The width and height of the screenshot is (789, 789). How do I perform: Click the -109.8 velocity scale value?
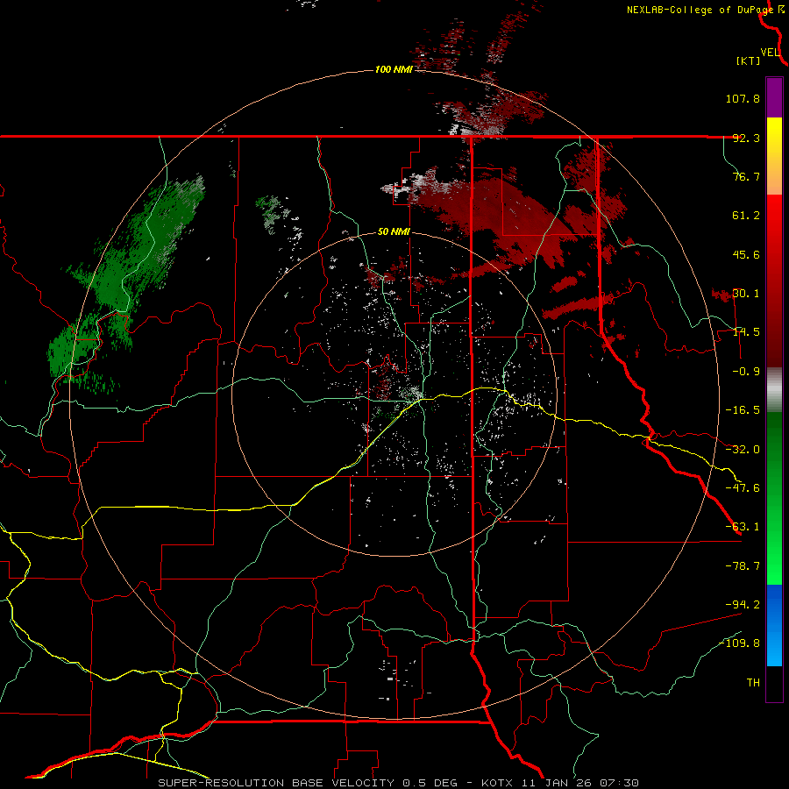(x=740, y=643)
